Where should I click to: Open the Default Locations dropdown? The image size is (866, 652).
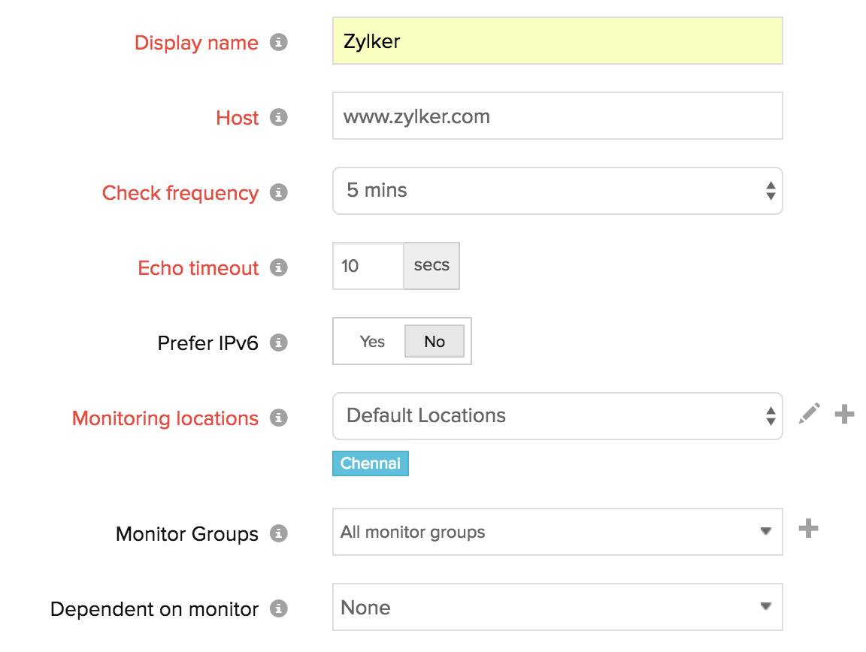(557, 416)
